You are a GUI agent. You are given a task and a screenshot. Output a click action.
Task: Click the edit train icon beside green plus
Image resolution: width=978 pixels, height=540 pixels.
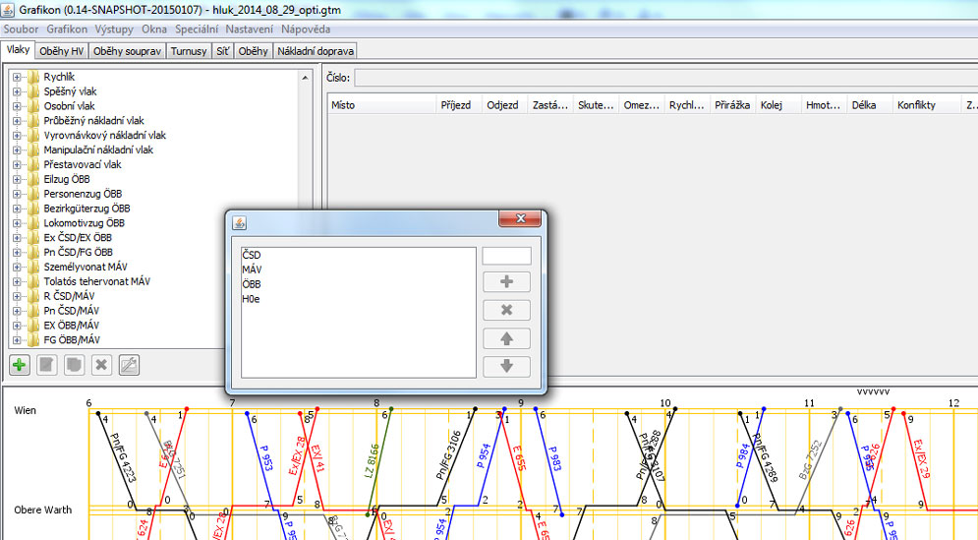[47, 365]
